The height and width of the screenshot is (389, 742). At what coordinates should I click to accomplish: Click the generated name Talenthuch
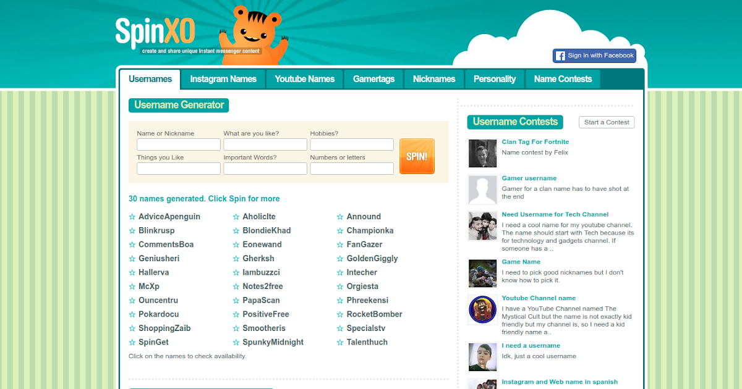click(x=367, y=342)
